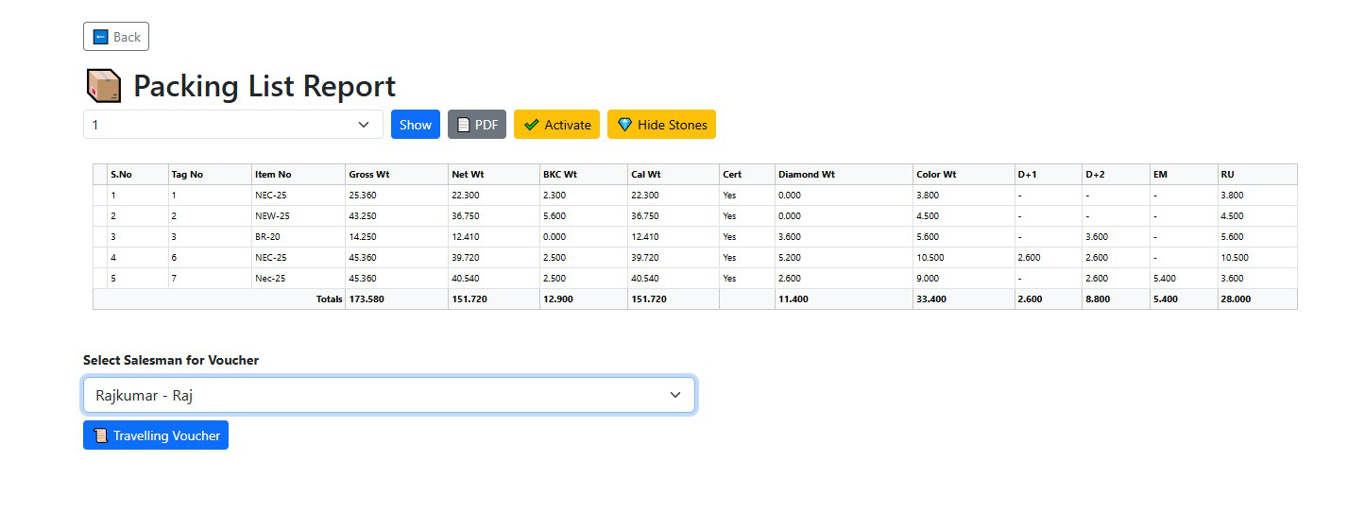Click the Totals gross weight 173.580 cell
Viewport: 1365px width, 512px height.
(x=367, y=299)
